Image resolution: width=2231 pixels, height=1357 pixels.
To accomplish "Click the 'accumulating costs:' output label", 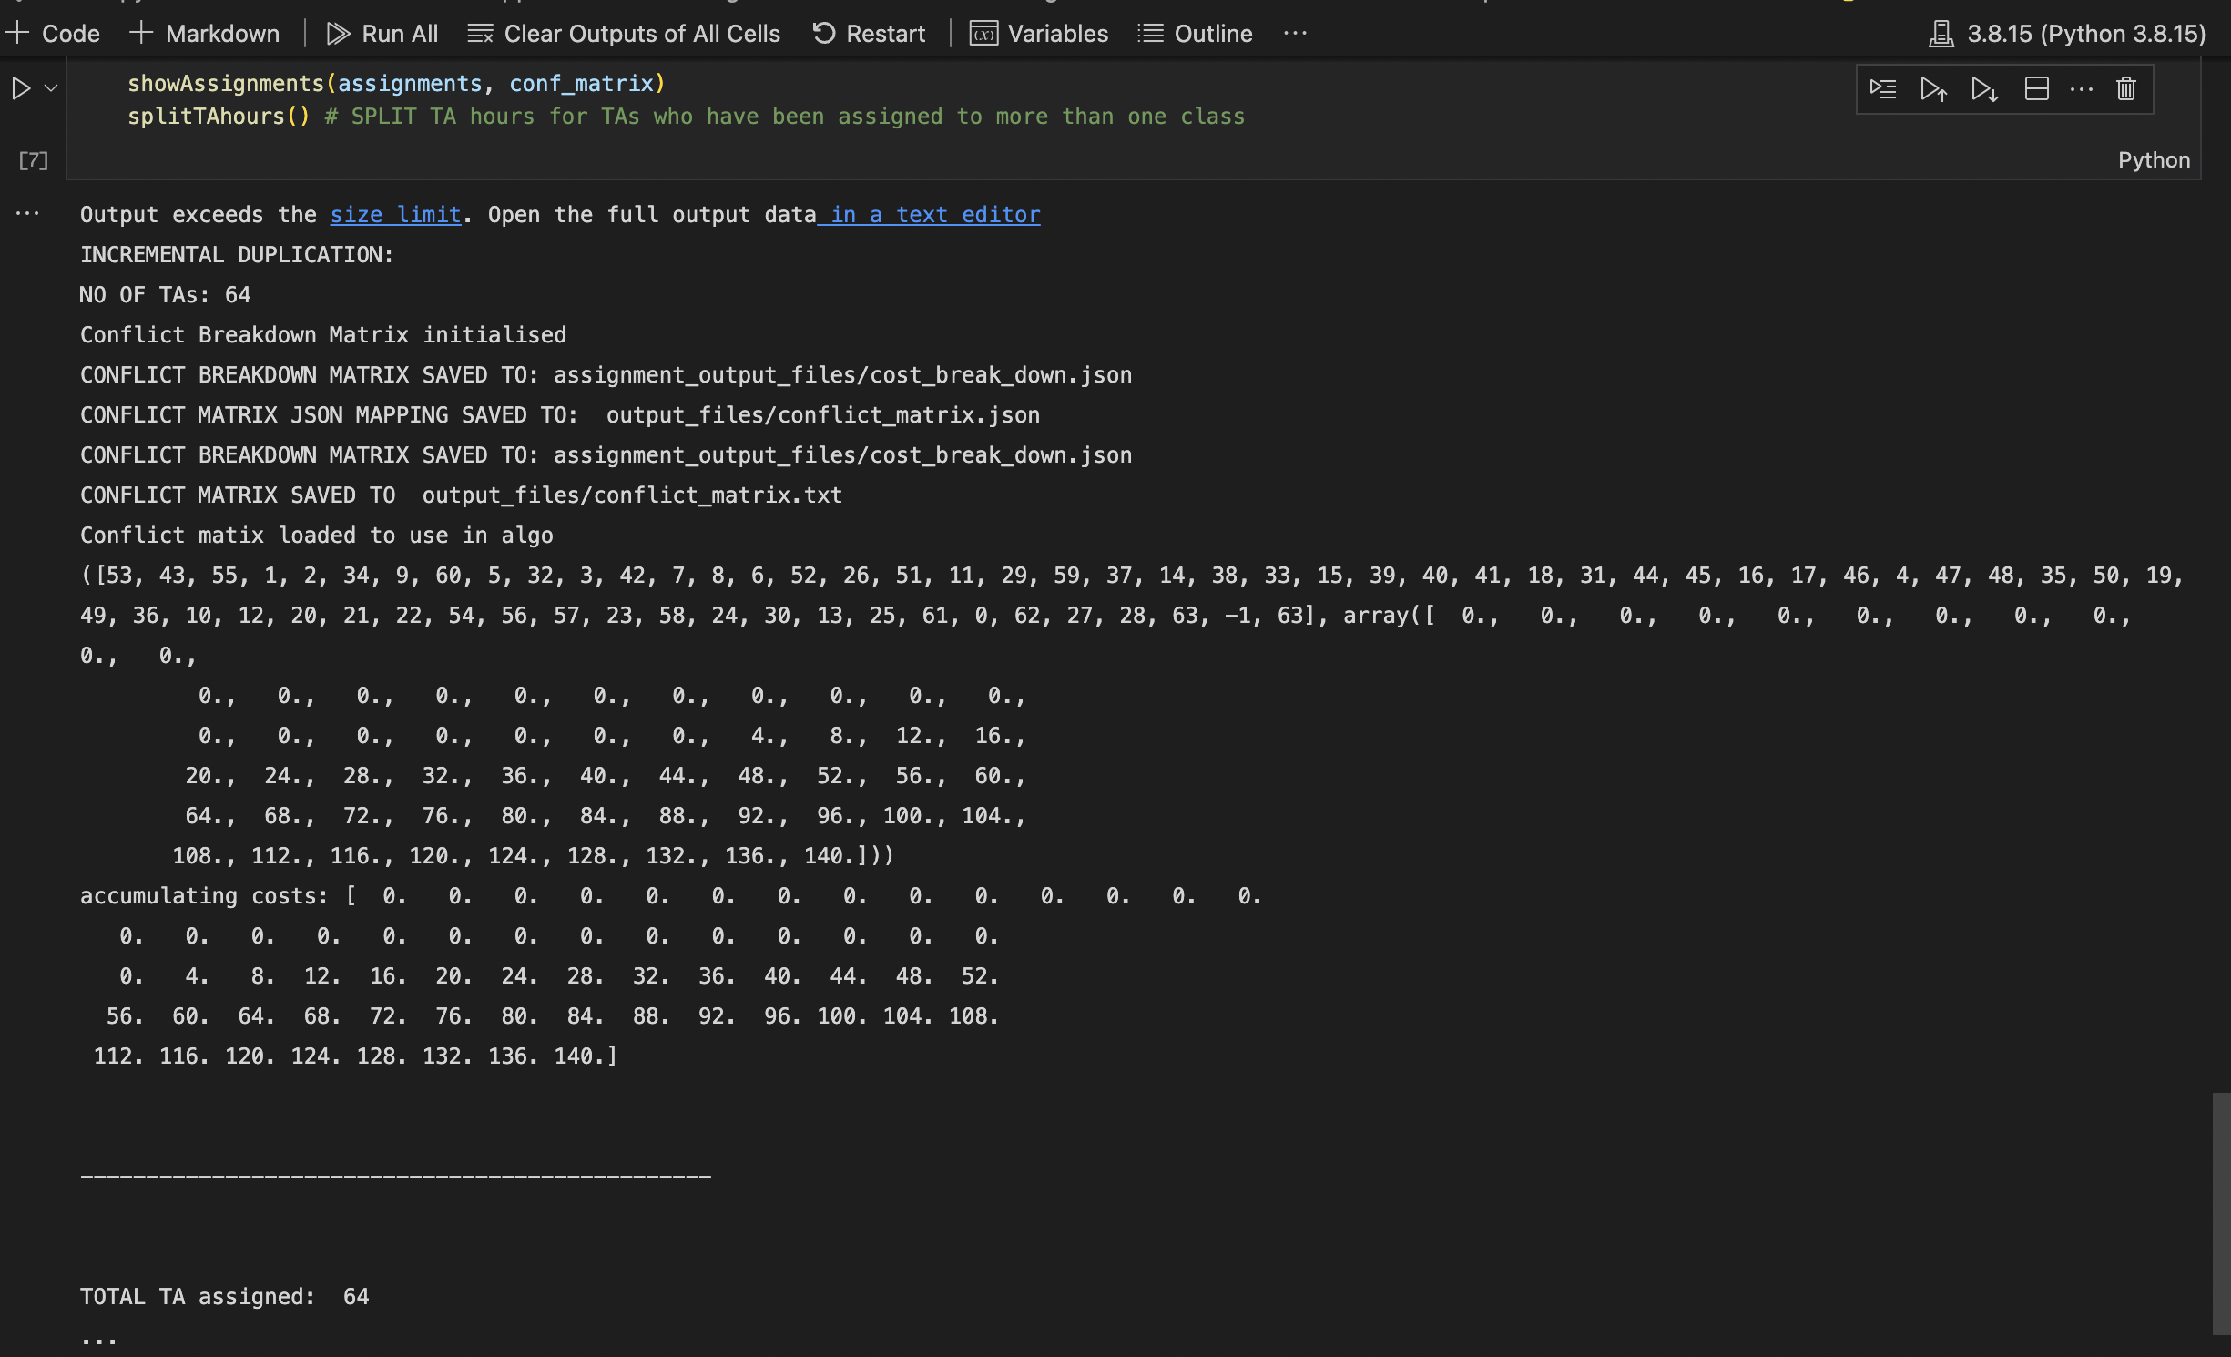I will [x=204, y=896].
